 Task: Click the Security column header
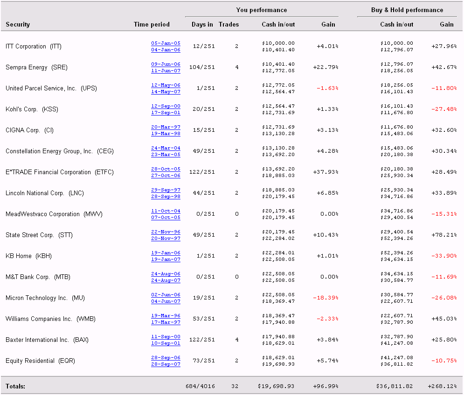coord(18,25)
